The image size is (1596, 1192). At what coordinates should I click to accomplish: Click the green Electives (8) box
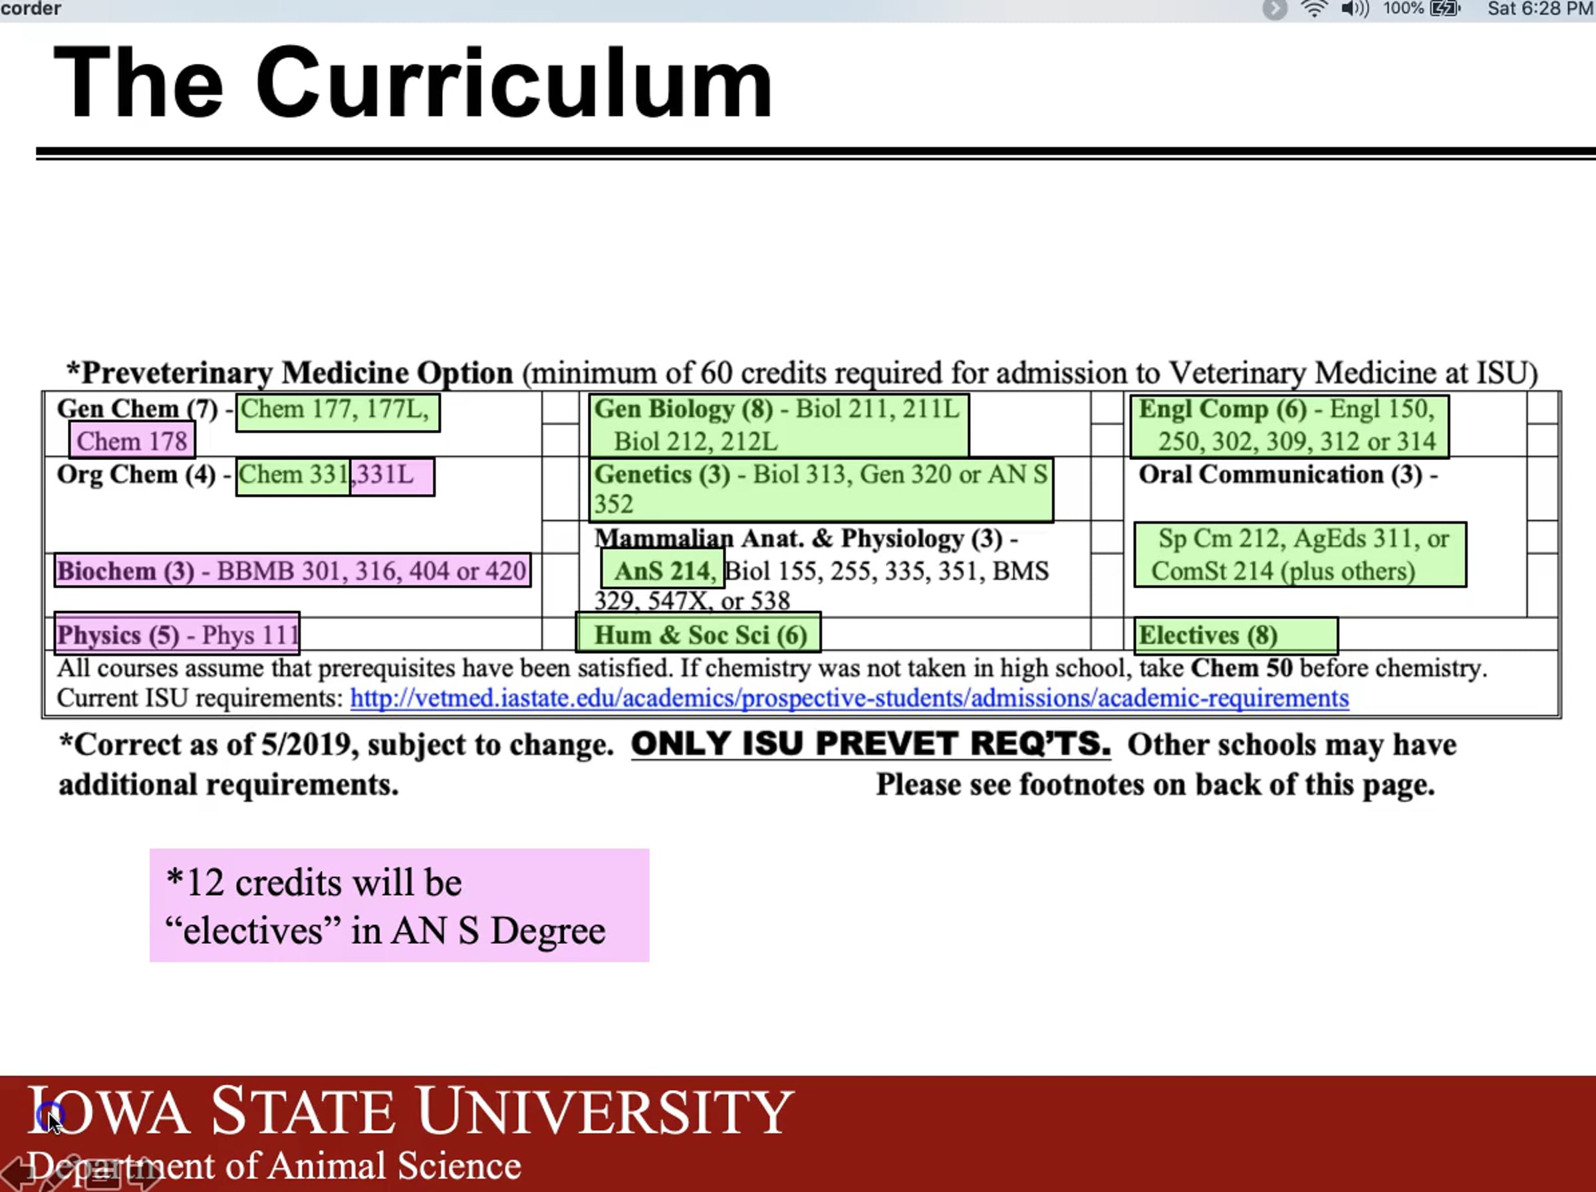coord(1236,636)
